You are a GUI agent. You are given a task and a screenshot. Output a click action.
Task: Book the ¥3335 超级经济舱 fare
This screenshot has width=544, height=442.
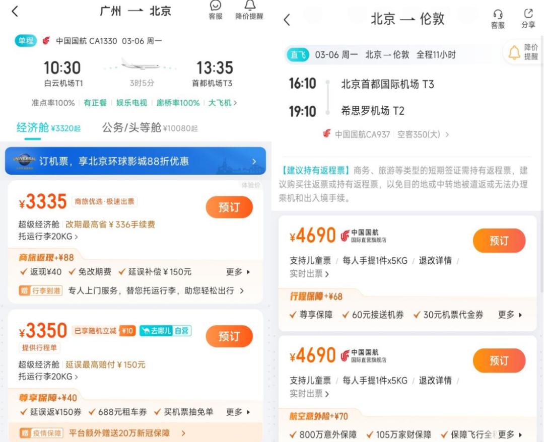pos(229,207)
